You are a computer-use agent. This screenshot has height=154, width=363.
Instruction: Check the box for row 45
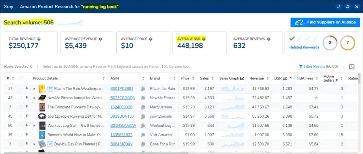pos(20,116)
